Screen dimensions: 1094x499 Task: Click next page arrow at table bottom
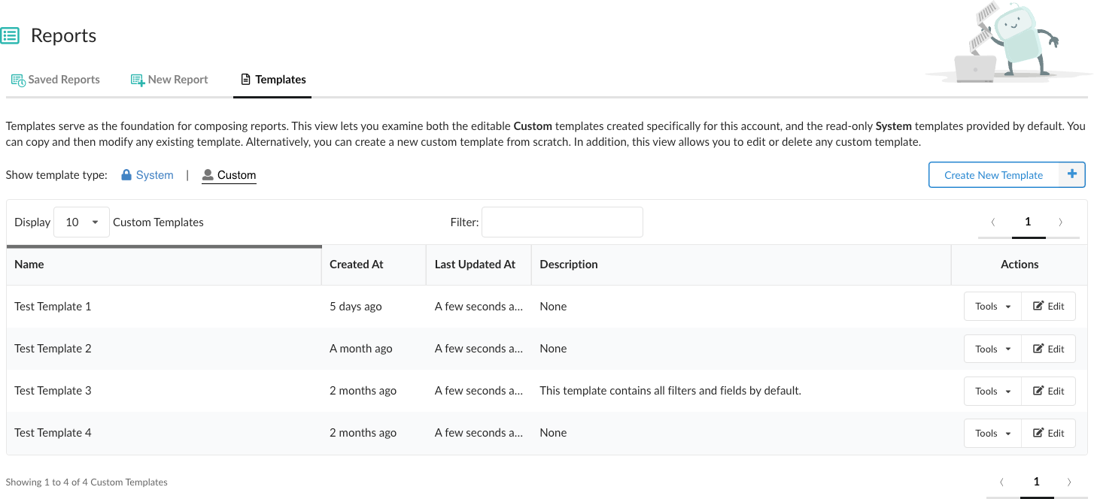(x=1070, y=482)
